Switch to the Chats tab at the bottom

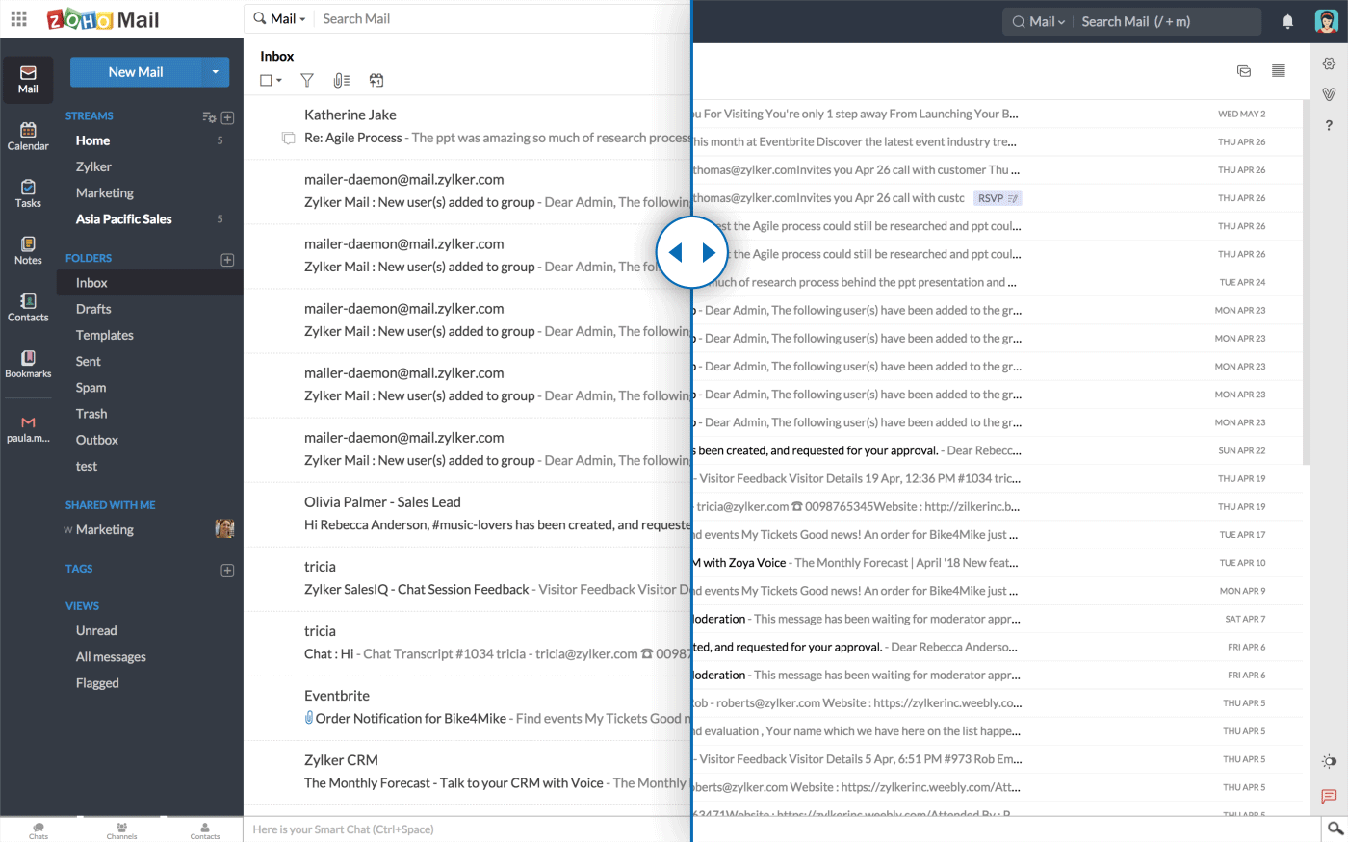[x=38, y=829]
